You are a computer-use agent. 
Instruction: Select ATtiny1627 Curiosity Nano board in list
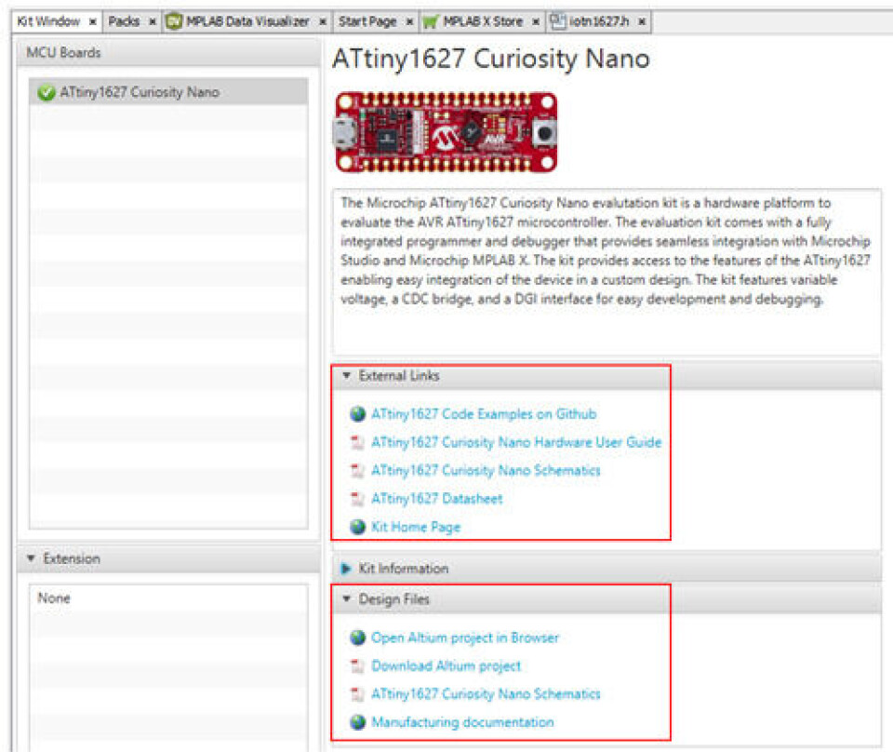[x=168, y=92]
